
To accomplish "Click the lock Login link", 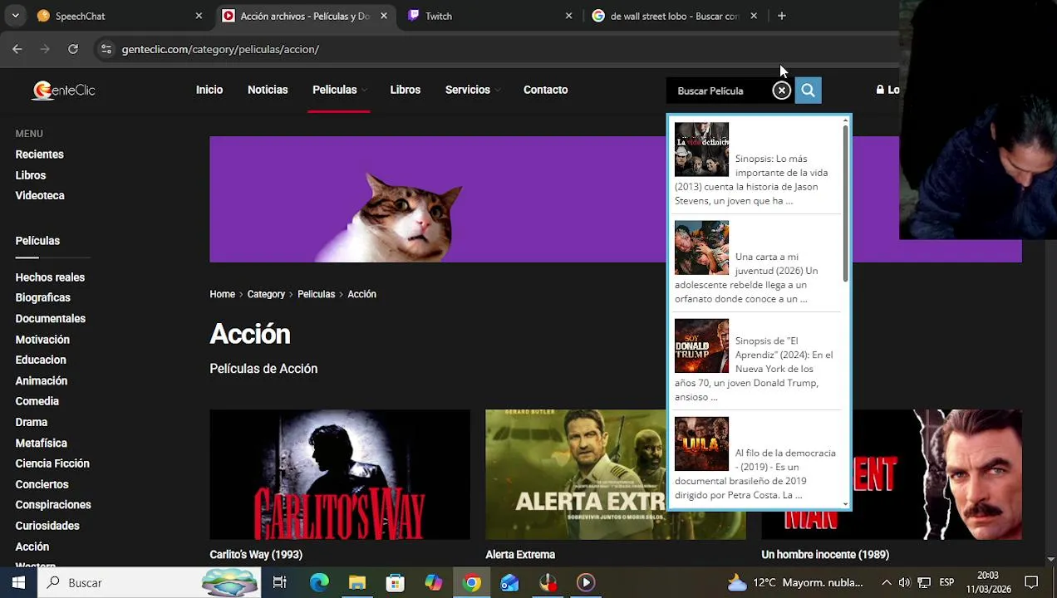I will click(x=887, y=90).
